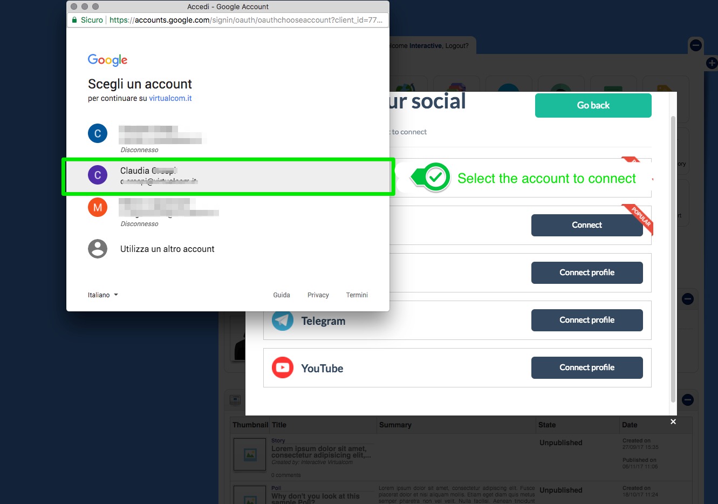Open the Privacy link
The image size is (718, 504).
(x=318, y=295)
